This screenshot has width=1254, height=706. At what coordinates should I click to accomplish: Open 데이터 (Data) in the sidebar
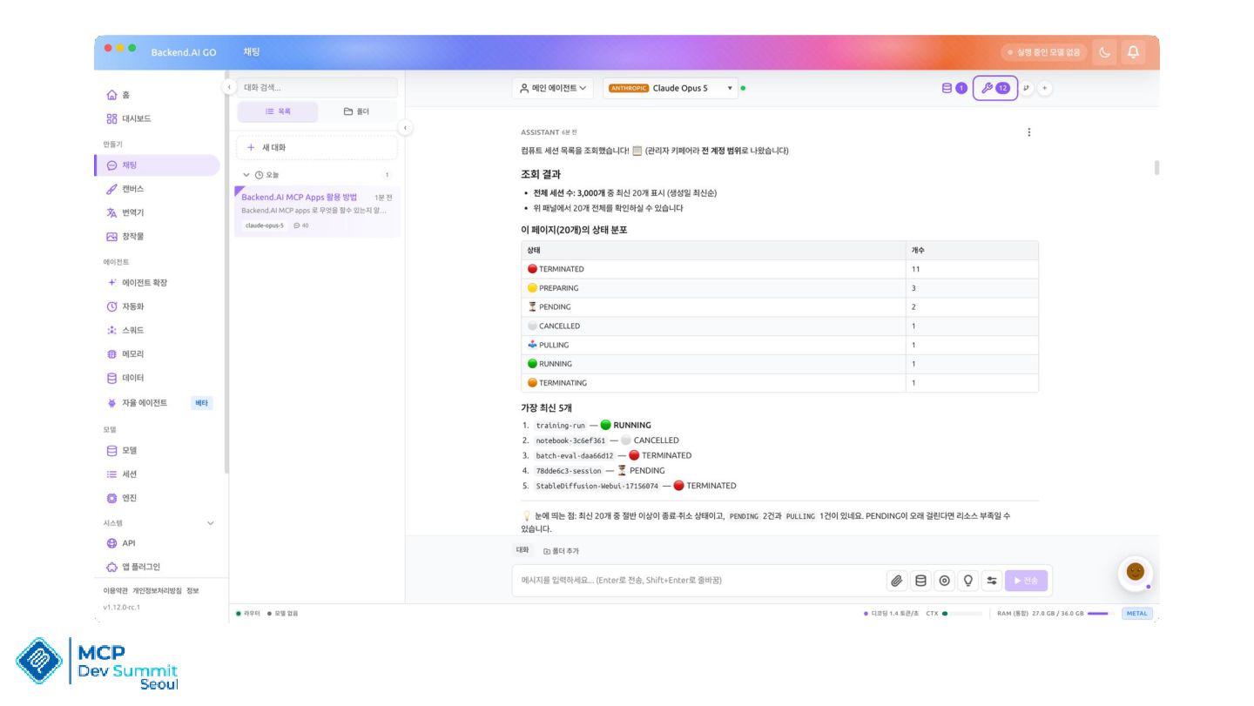pyautogui.click(x=125, y=378)
